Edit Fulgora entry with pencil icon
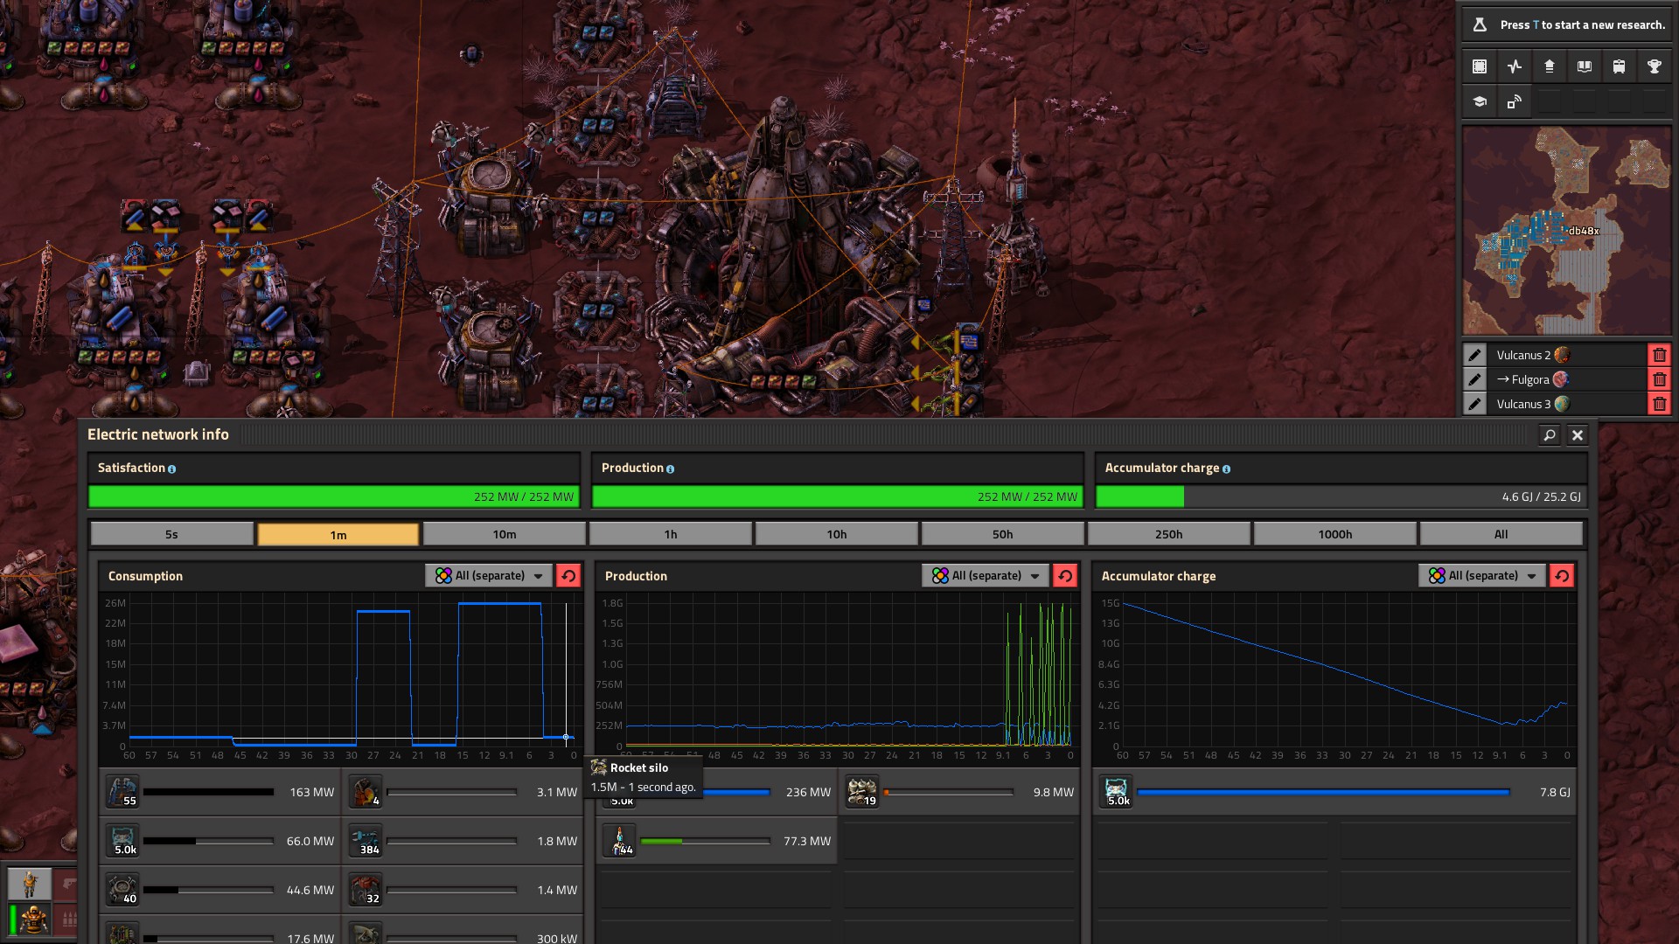 click(x=1475, y=379)
